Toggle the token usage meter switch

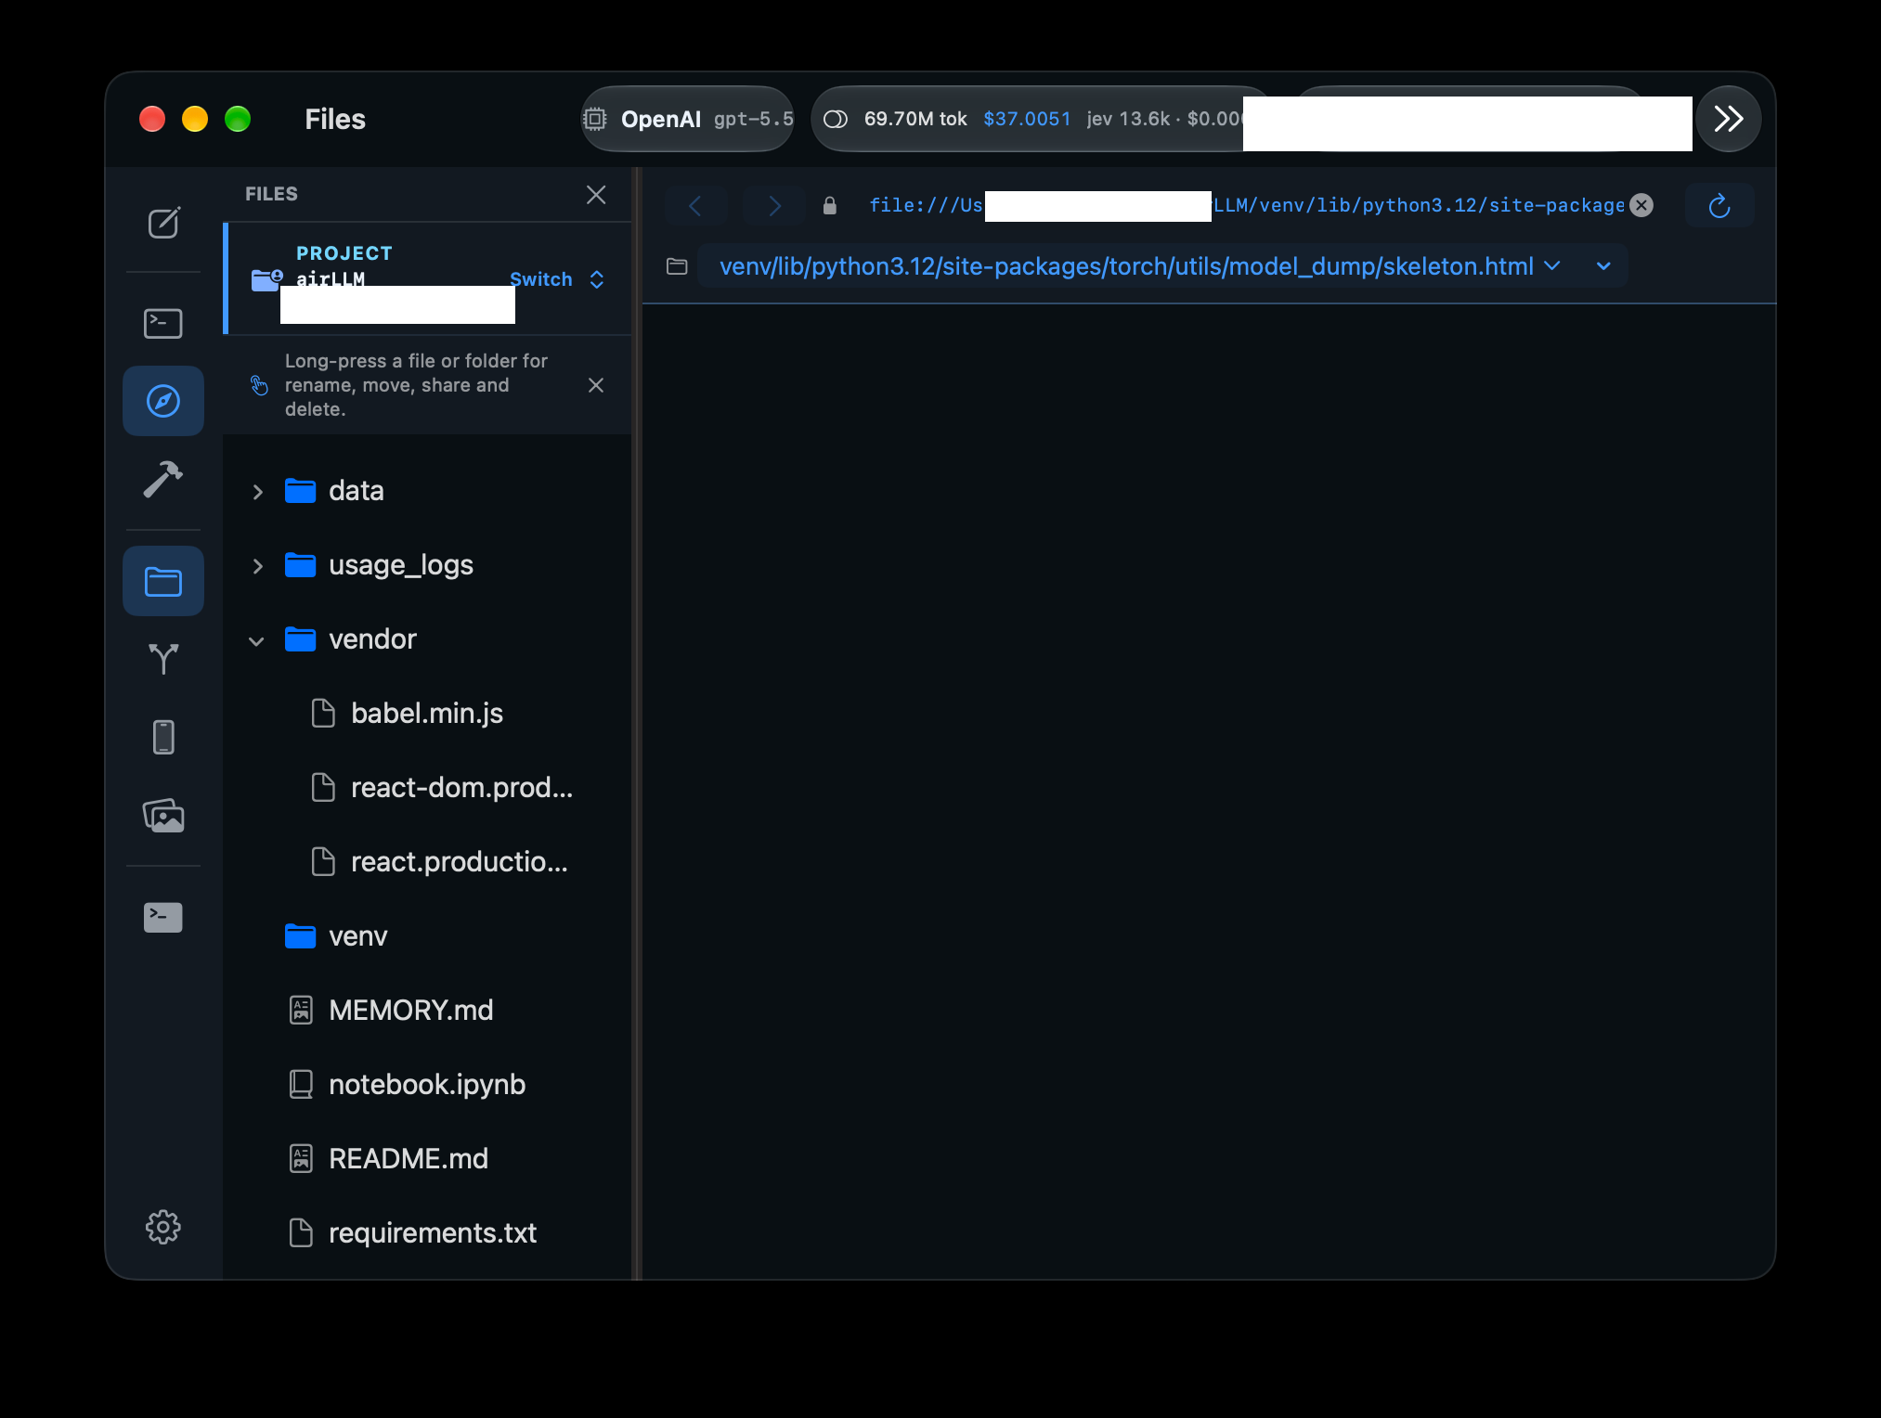click(836, 119)
